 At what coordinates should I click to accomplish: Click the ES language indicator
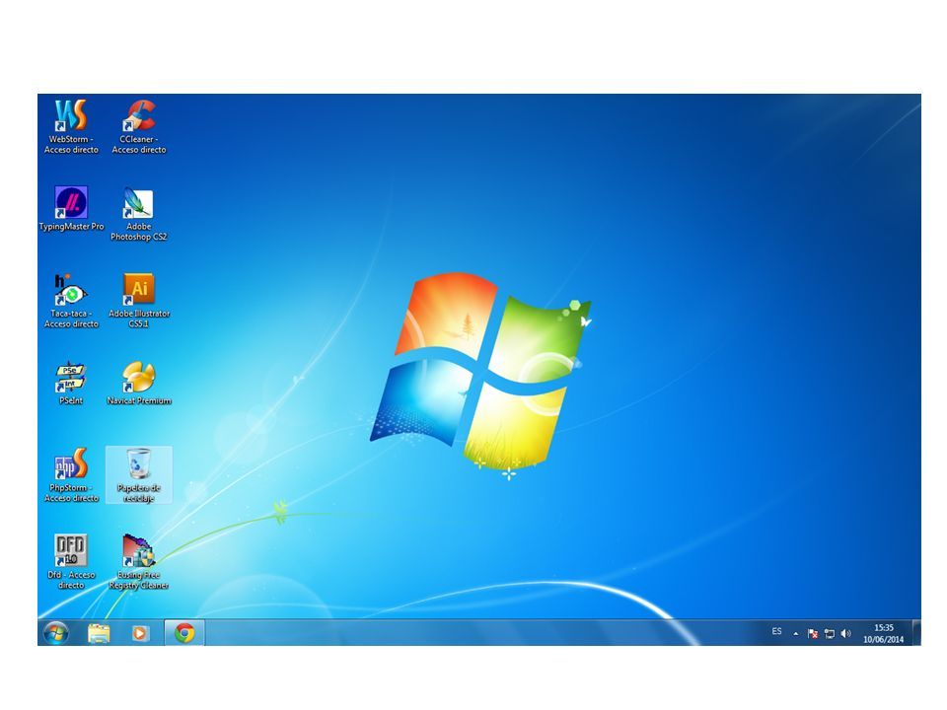(776, 631)
